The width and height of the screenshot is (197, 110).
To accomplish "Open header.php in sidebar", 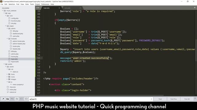I will (16, 49).
